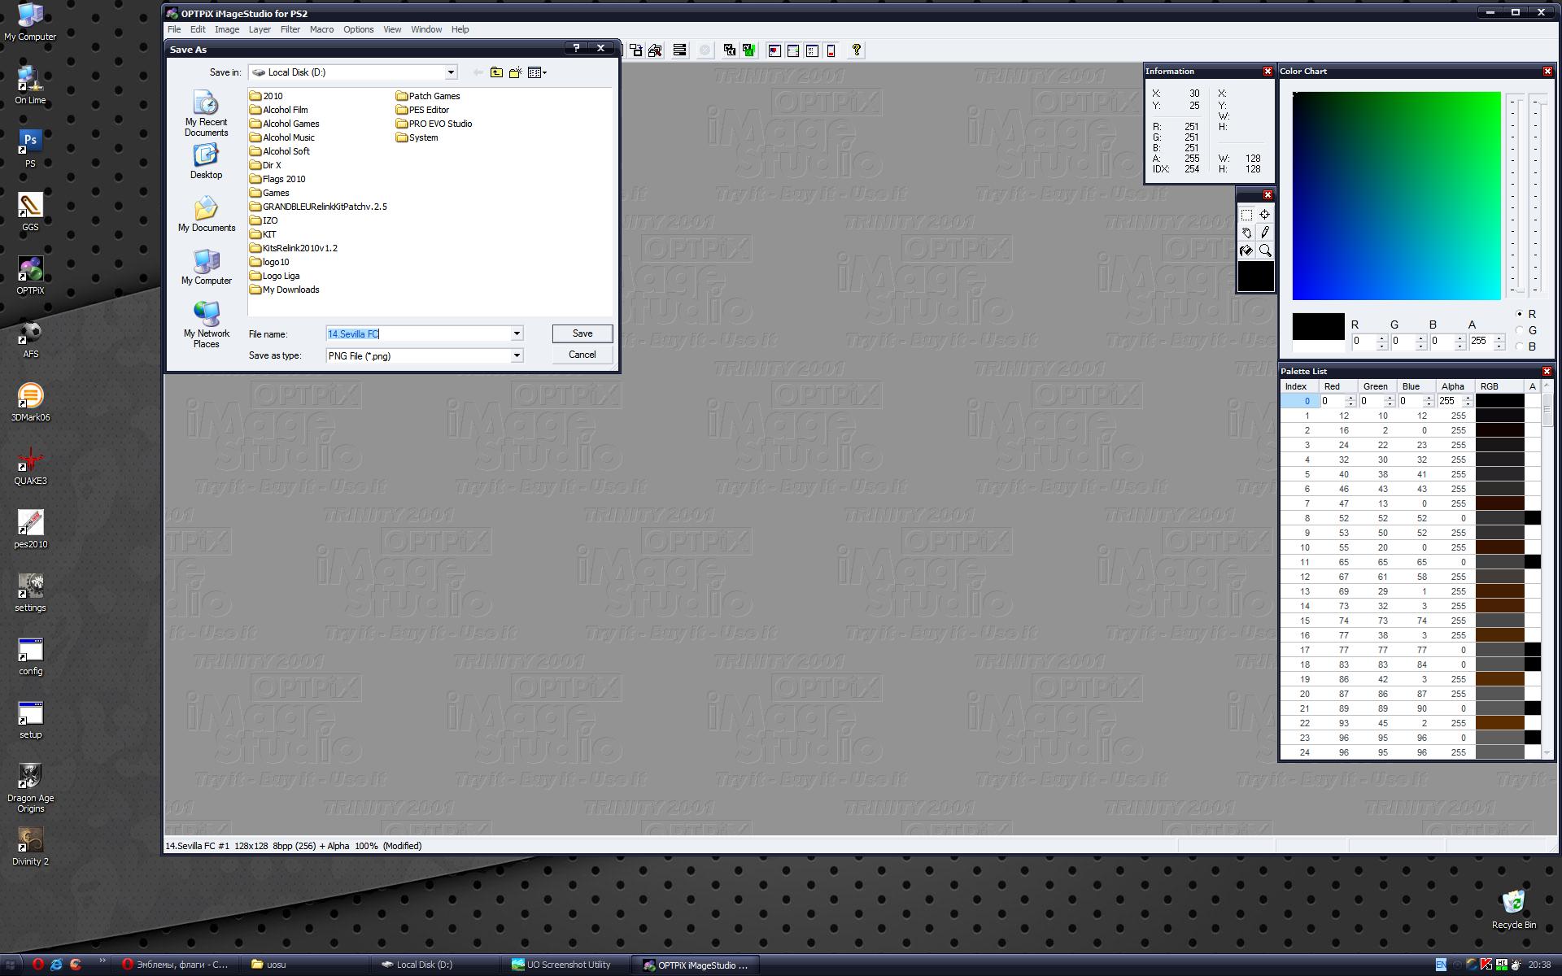Click Red stepper of palette index 0
Viewport: 1562px width, 976px height.
click(1350, 401)
